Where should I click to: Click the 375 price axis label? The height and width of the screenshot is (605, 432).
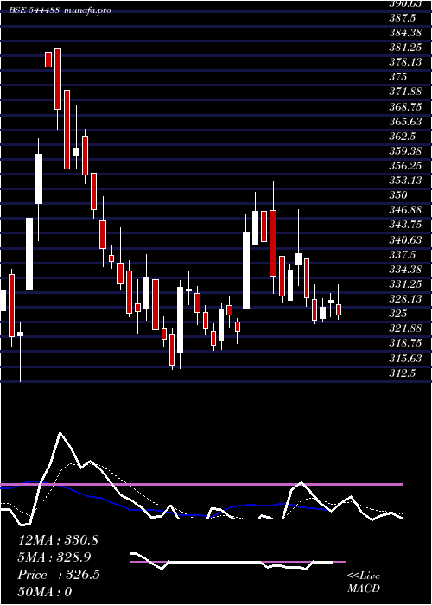[398, 77]
